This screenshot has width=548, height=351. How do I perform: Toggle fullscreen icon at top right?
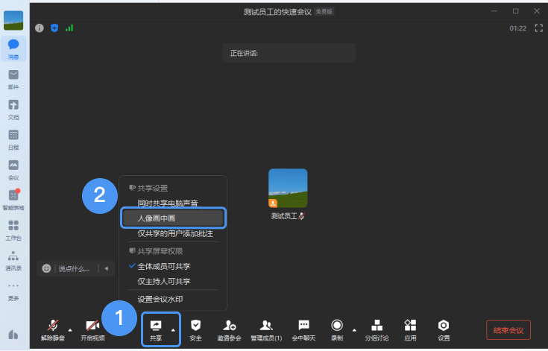(x=538, y=28)
